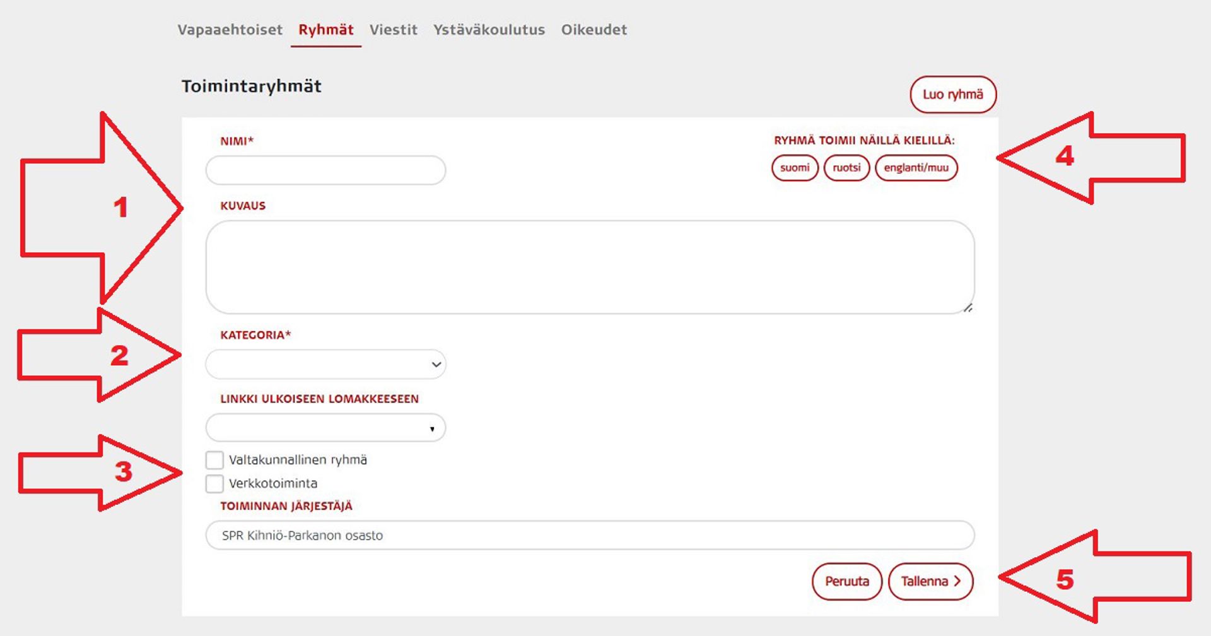Select the englanti/muu language option
Image resolution: width=1211 pixels, height=636 pixels.
pyautogui.click(x=916, y=168)
